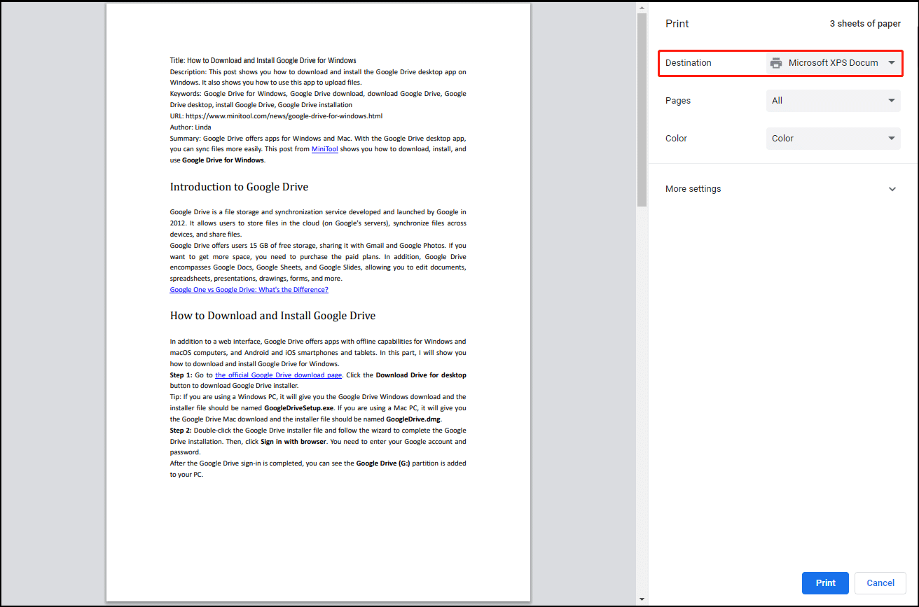
Task: Click the blue Print button
Action: [825, 583]
